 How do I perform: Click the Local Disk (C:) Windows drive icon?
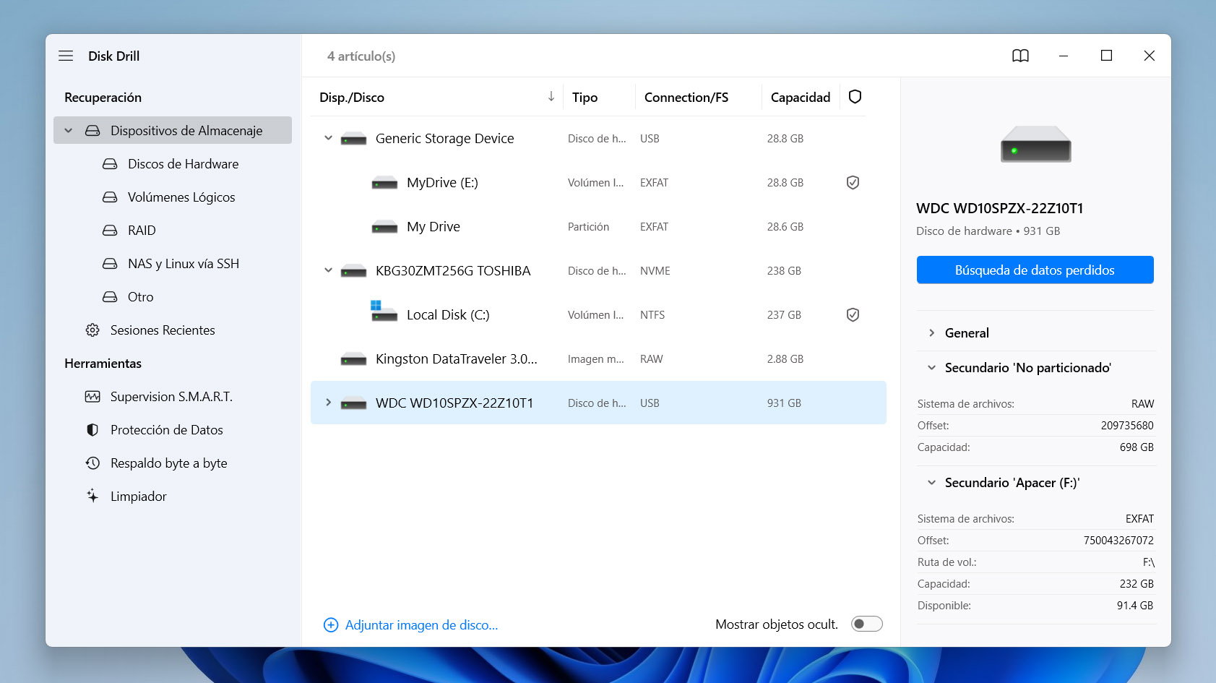coord(384,312)
